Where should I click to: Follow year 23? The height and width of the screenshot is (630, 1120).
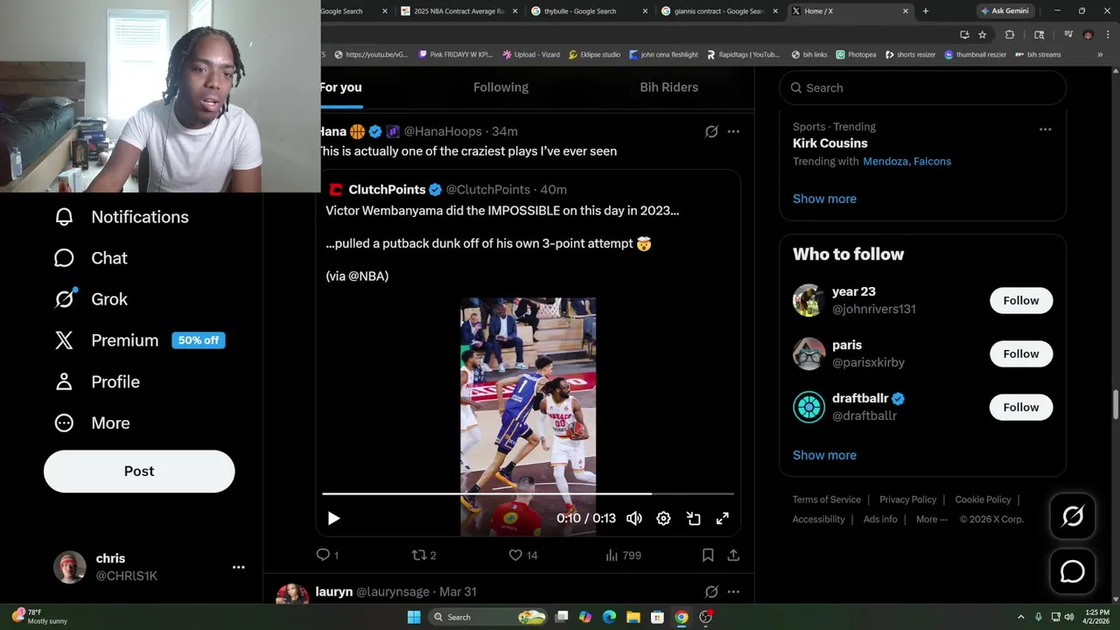click(1021, 301)
